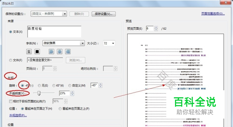
Task: Select the 文本(X) text source radio
Action: pyautogui.click(x=10, y=32)
